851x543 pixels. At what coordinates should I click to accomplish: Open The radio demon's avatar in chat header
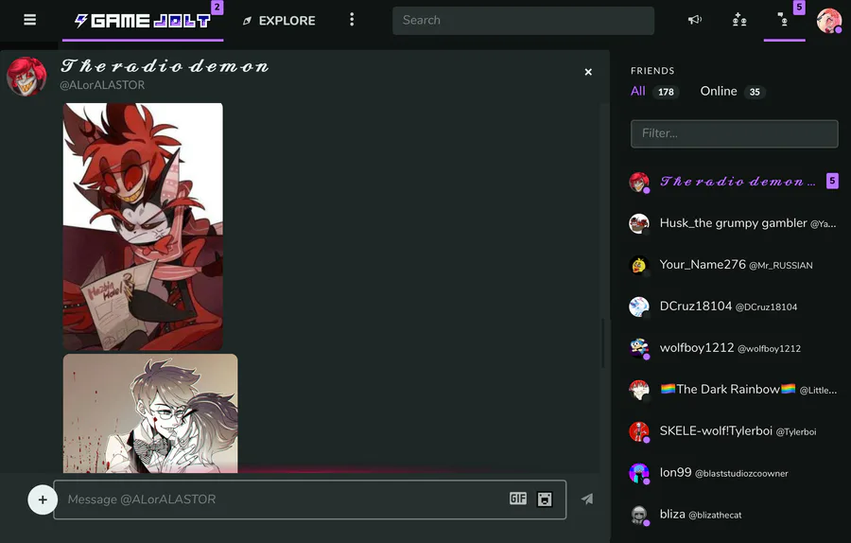click(26, 77)
